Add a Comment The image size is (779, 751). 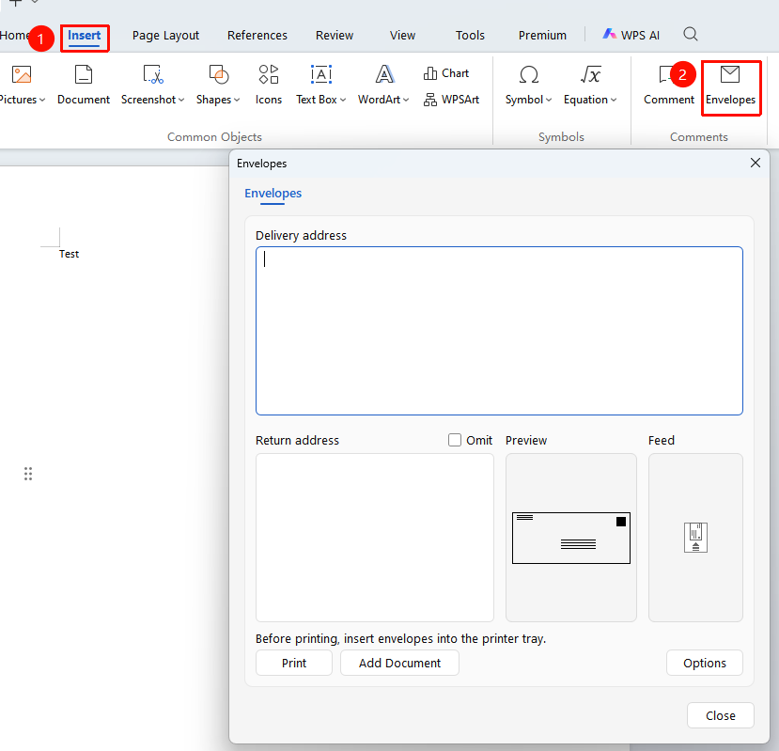[669, 85]
